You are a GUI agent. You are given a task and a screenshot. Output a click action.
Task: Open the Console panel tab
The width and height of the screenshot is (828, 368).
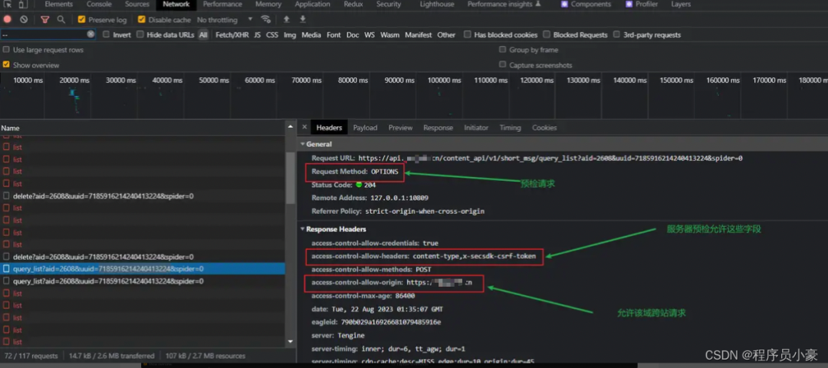click(x=99, y=5)
